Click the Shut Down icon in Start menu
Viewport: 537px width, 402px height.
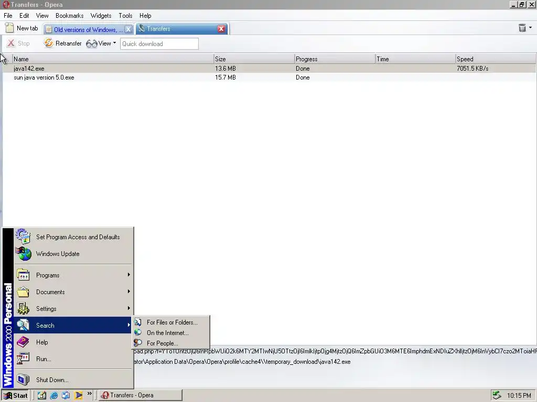23,379
